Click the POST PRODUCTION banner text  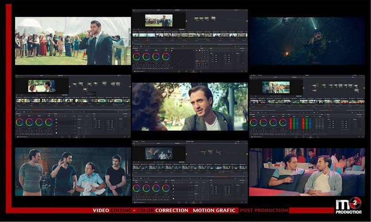264,211
